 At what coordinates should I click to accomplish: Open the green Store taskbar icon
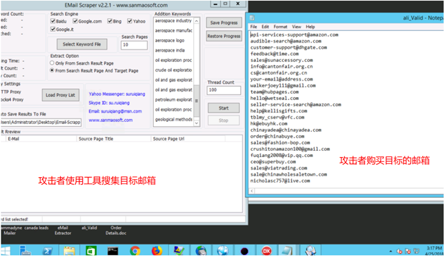click(91, 251)
